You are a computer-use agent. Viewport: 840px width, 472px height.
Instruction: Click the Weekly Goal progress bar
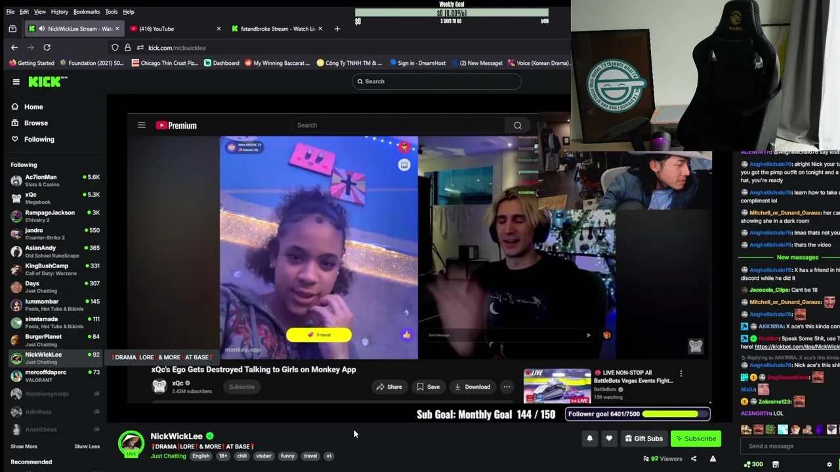(x=451, y=12)
